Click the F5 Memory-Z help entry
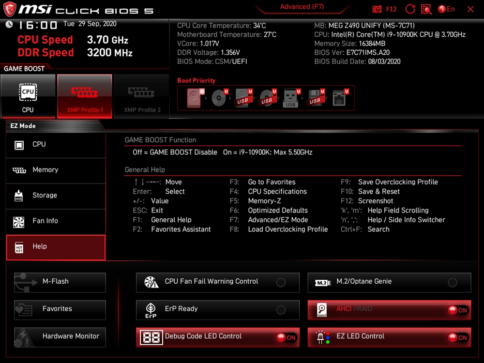The image size is (484, 363). pos(255,201)
